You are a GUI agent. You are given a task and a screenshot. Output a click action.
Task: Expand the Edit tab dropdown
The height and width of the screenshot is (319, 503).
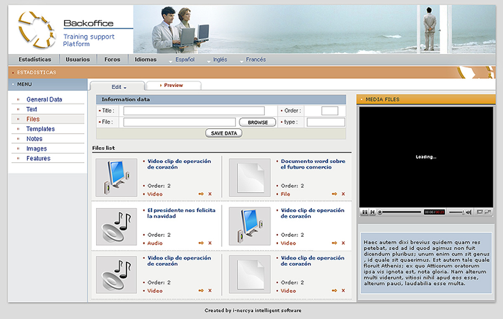click(x=119, y=87)
